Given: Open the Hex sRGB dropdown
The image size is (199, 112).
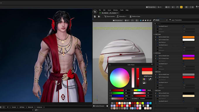Looking at the screenshot, I should [x=135, y=99].
